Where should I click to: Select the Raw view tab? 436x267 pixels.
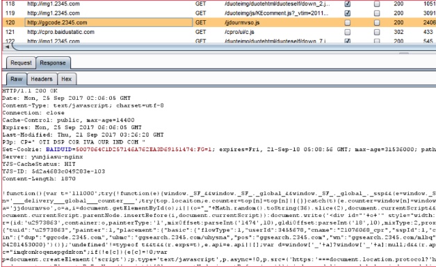click(17, 79)
